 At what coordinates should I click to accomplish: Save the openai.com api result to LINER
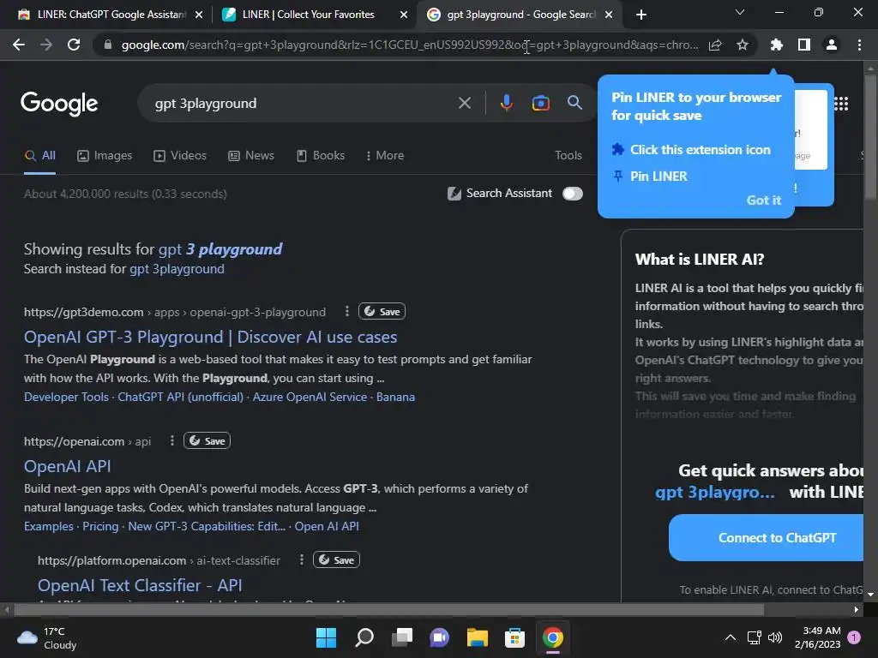(x=207, y=441)
